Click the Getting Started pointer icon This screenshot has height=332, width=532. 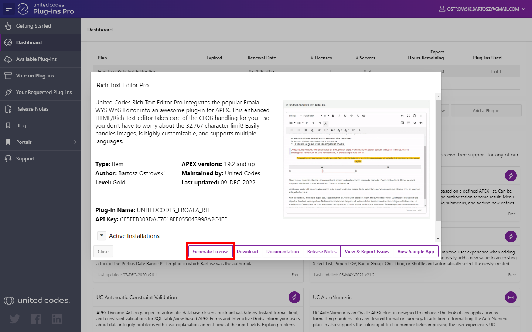pyautogui.click(x=8, y=26)
